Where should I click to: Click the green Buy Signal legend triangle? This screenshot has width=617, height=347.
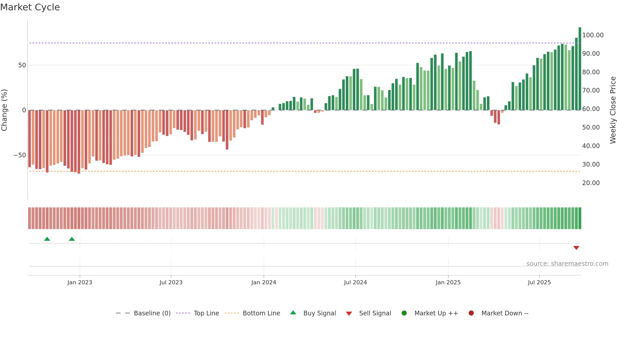pos(293,313)
